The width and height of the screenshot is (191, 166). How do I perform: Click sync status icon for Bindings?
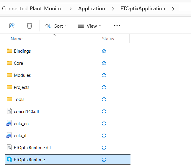pyautogui.click(x=104, y=51)
